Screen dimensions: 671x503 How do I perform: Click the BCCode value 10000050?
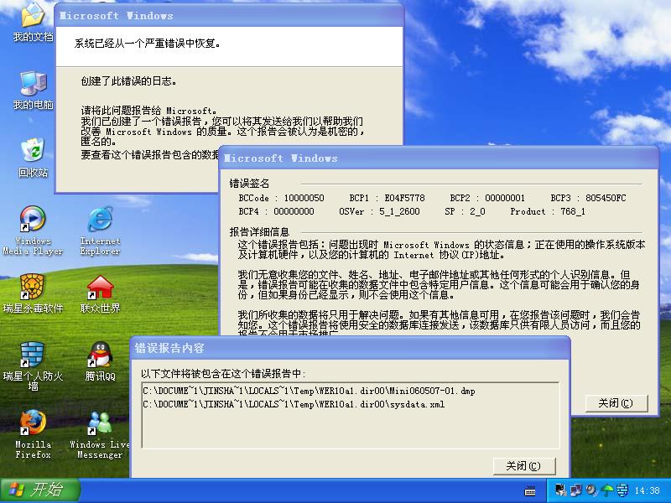point(304,198)
